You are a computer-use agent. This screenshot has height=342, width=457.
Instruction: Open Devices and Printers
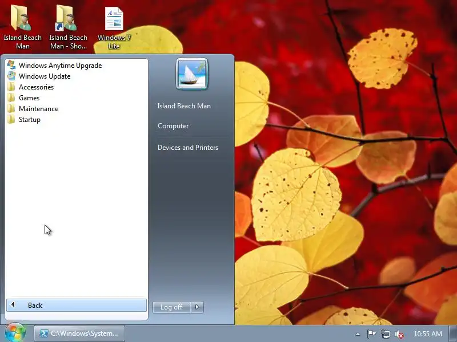pos(188,148)
